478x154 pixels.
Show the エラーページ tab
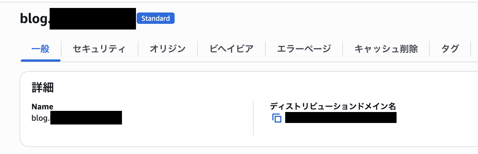[304, 49]
